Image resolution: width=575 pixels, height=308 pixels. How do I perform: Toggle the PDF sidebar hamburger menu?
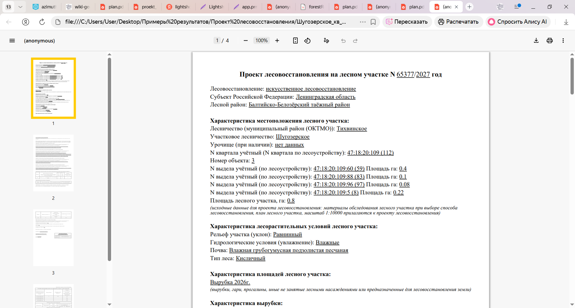click(12, 41)
